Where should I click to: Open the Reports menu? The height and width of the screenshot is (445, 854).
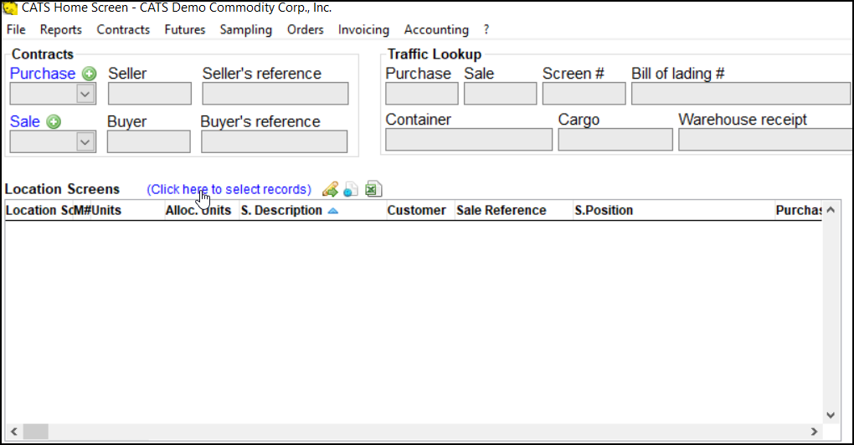tap(61, 30)
